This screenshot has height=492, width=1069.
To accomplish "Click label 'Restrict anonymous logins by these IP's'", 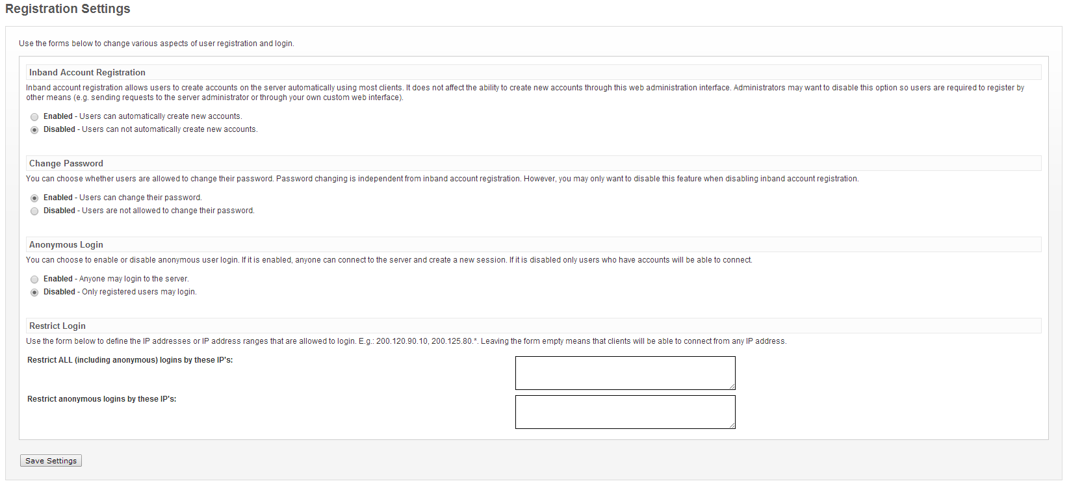I will 101,399.
